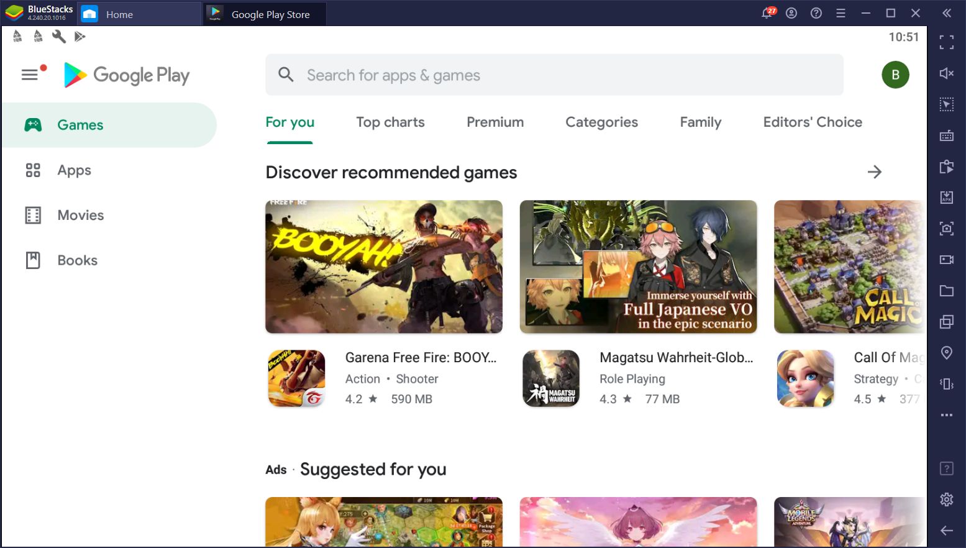This screenshot has height=548, width=966.
Task: Open the keyboard controls icon
Action: tap(946, 135)
